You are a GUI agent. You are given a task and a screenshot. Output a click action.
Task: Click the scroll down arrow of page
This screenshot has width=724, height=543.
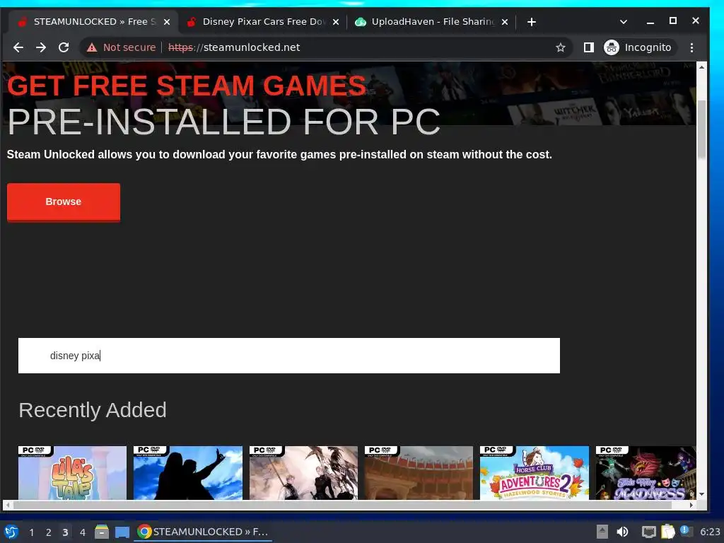(x=701, y=494)
